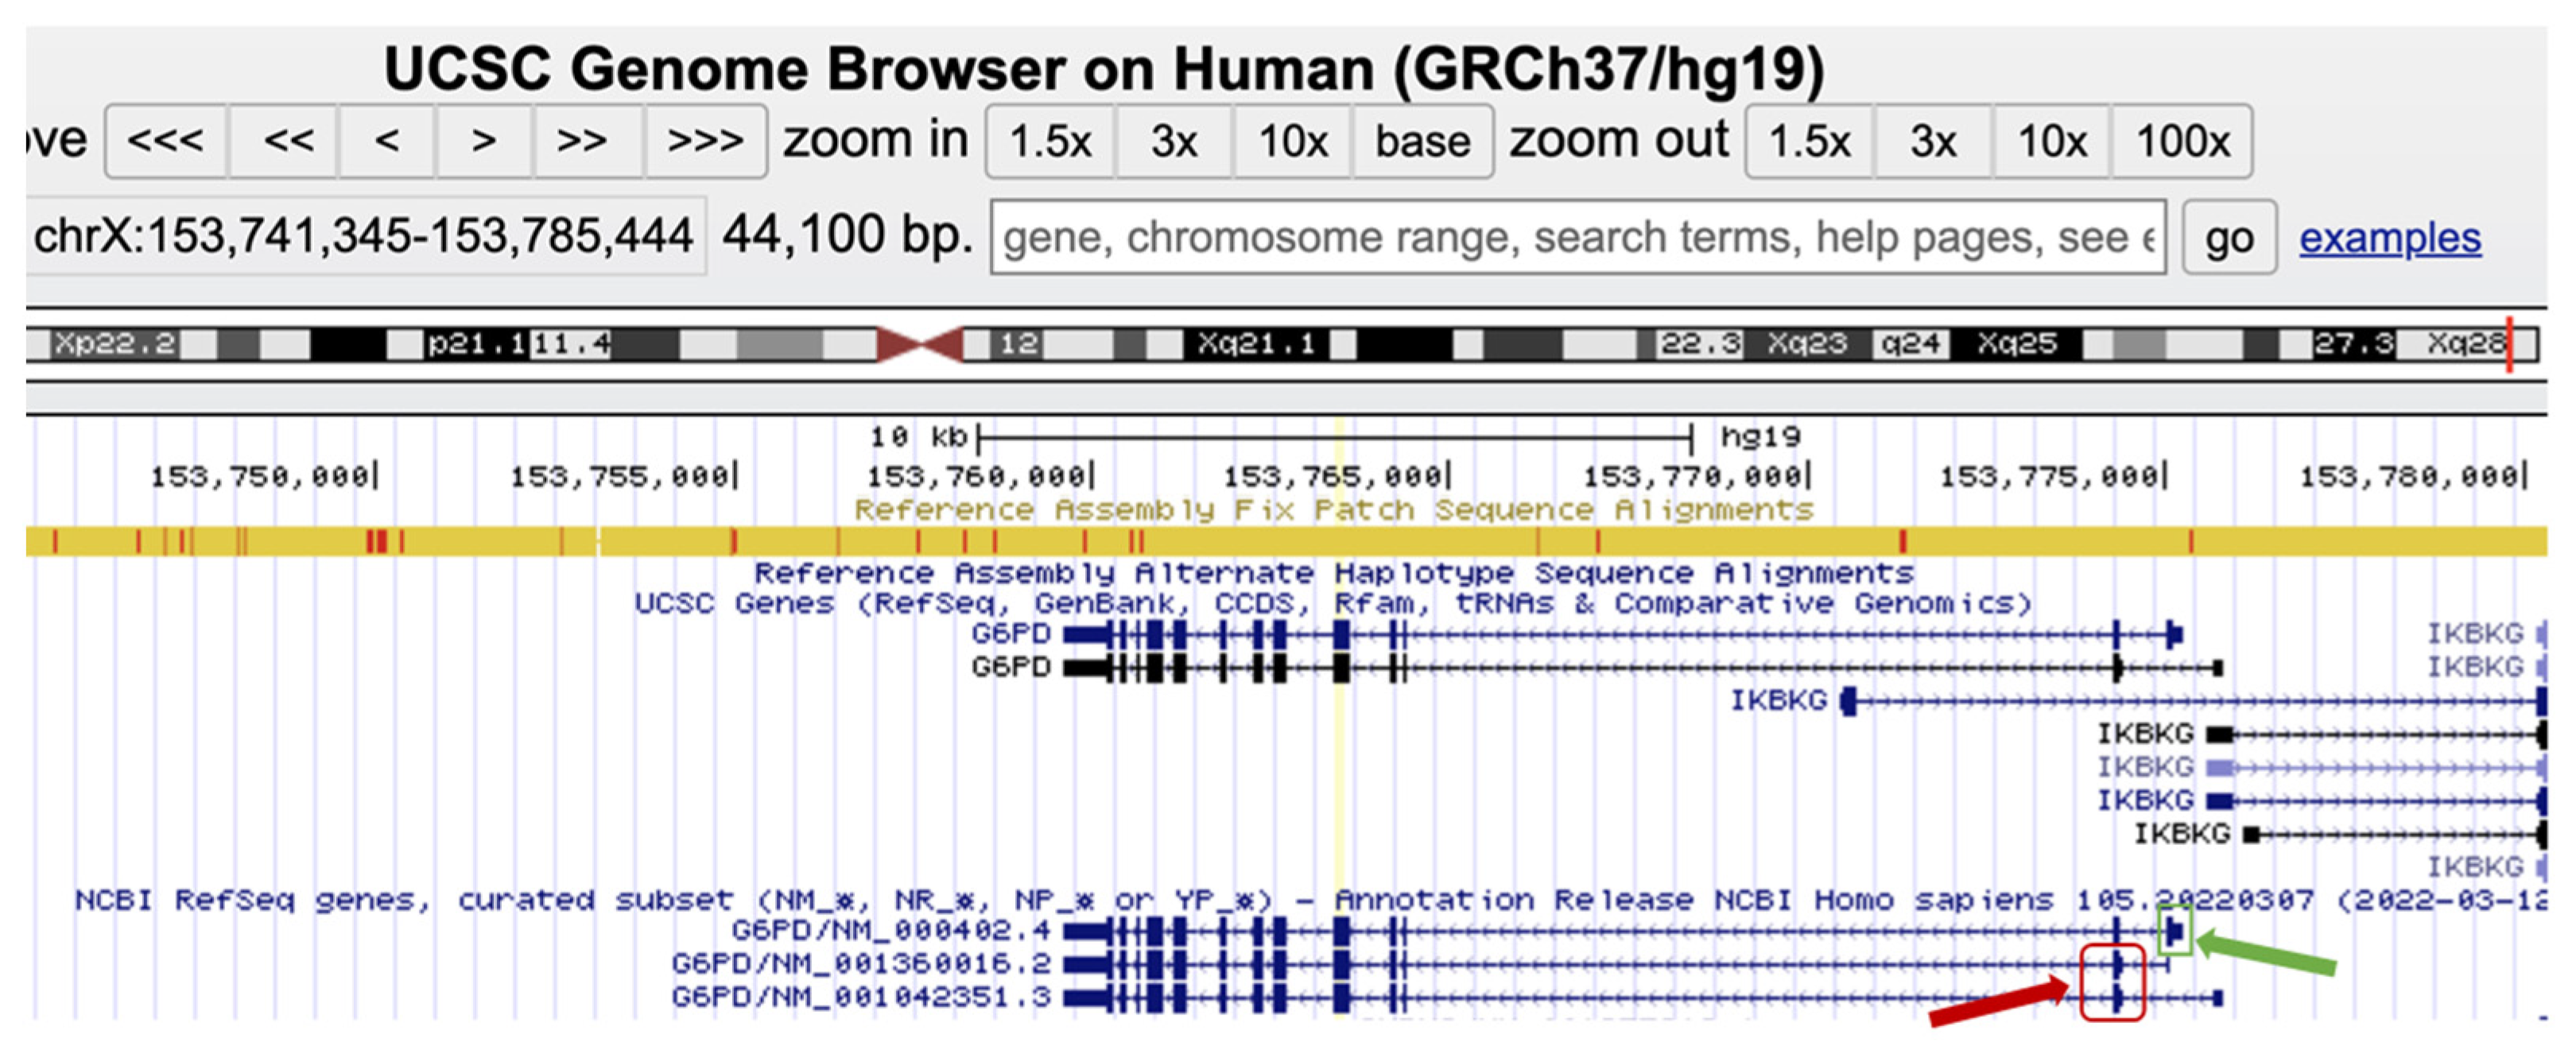The image size is (2576, 1054).
Task: Click the <<< move far left button
Action: coord(166,141)
